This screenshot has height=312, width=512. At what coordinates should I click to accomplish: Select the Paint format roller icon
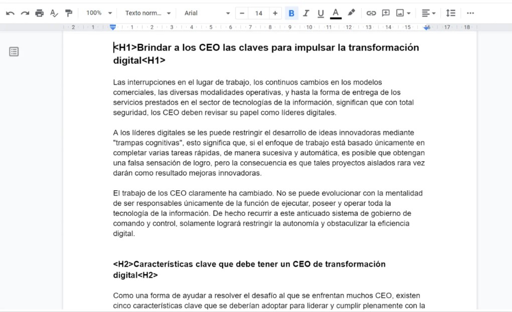click(x=69, y=13)
